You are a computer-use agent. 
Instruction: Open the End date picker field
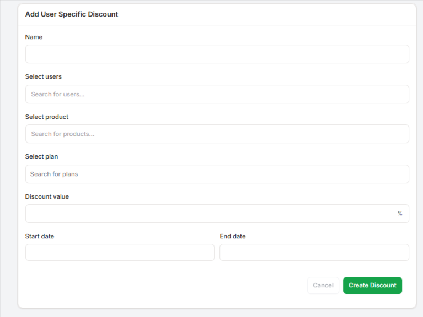[x=314, y=253]
